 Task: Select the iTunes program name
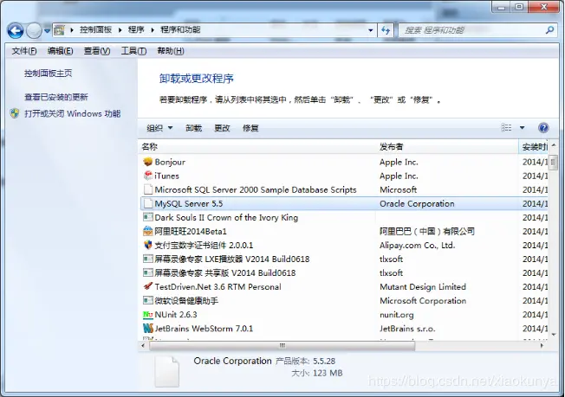(x=167, y=176)
